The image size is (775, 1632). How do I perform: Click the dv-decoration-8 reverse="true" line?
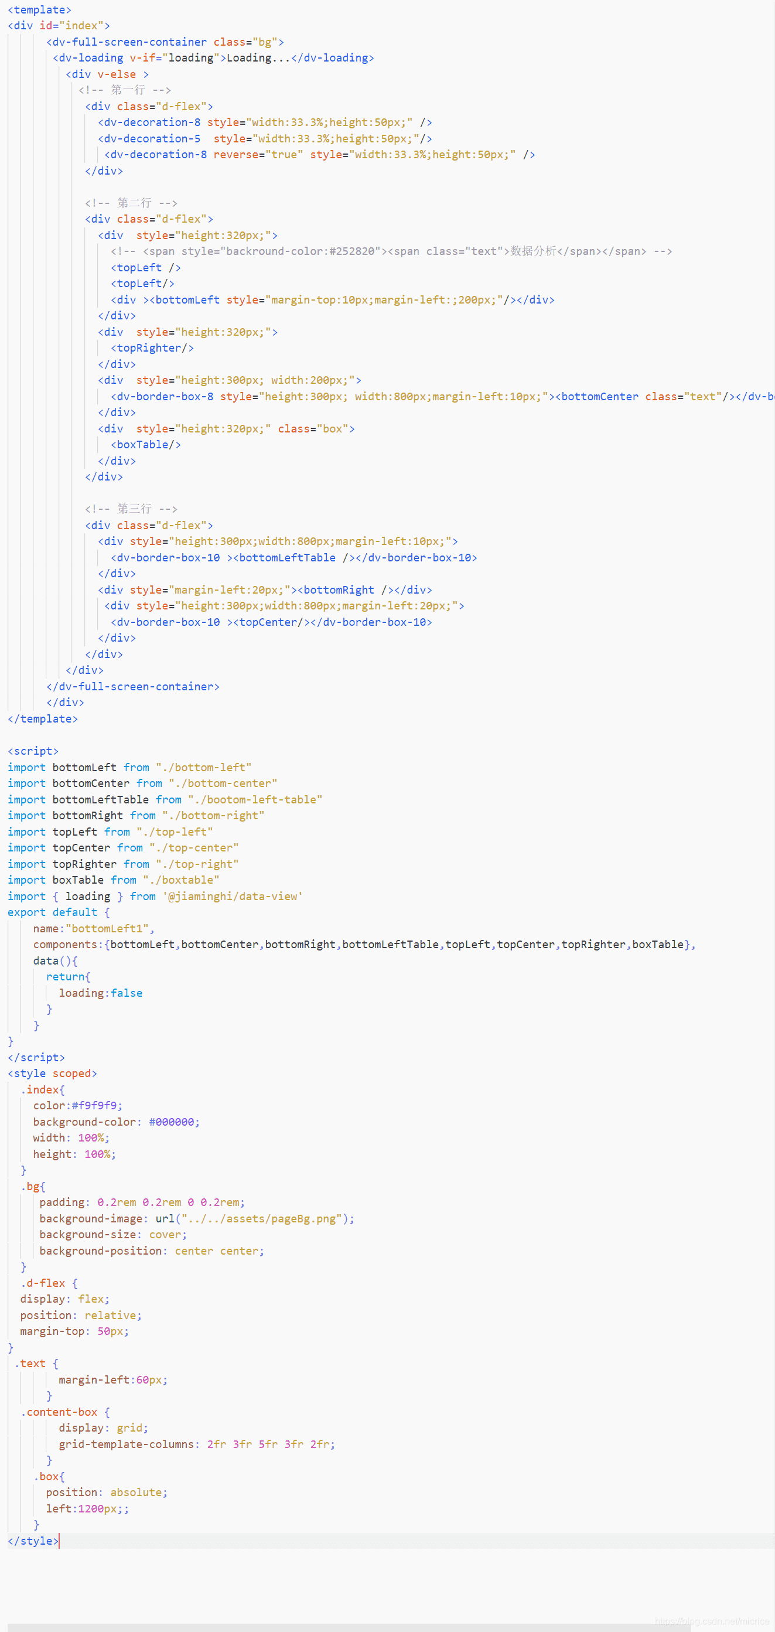320,155
